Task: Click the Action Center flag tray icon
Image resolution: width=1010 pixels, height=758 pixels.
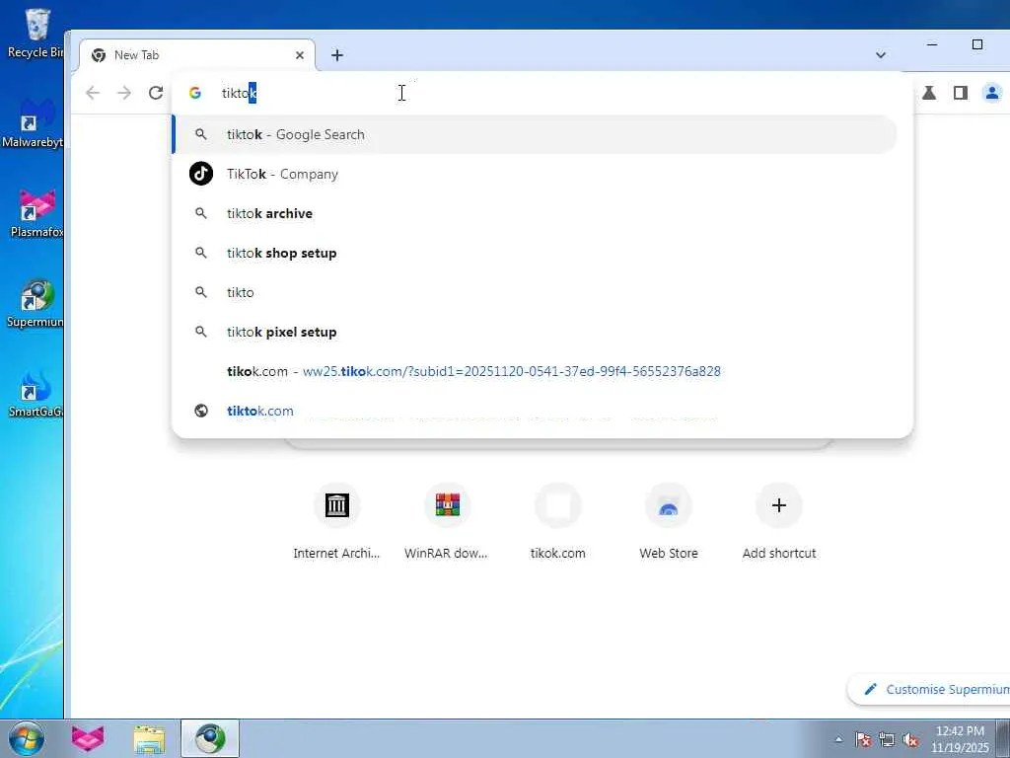Action: coord(863,739)
